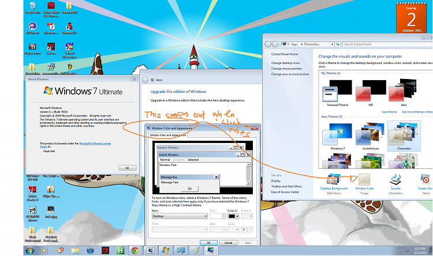Open Taskbar and Start Menu link
This screenshot has width=433, height=256.
tap(286, 186)
